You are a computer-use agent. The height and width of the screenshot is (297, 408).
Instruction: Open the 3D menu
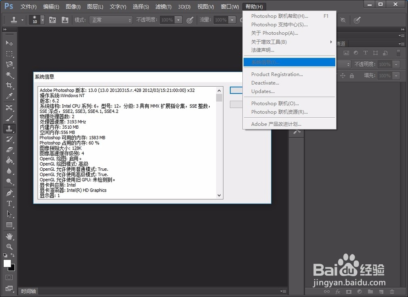point(184,7)
